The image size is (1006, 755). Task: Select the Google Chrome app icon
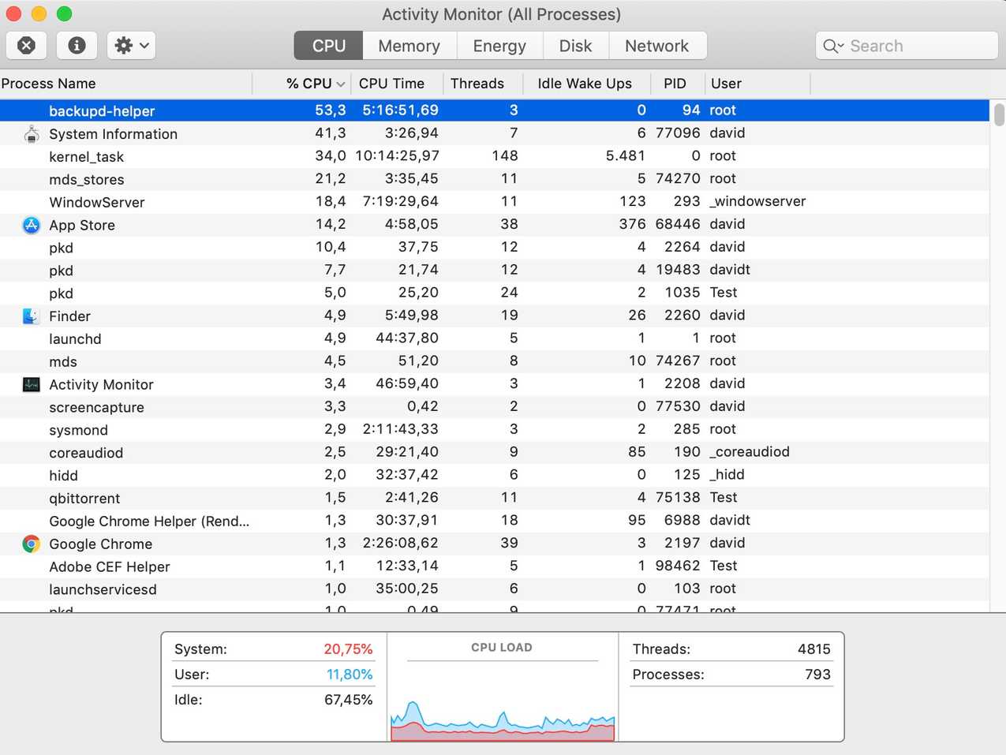[30, 544]
